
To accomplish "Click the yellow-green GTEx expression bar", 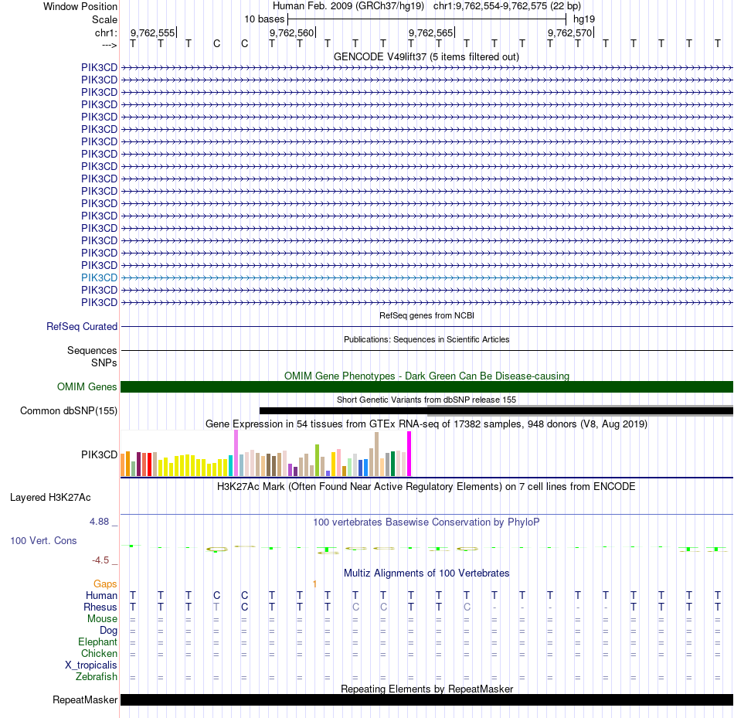I will pyautogui.click(x=317, y=461).
